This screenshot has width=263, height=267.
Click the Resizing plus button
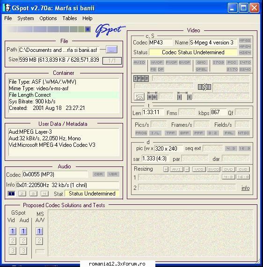pos(166,169)
